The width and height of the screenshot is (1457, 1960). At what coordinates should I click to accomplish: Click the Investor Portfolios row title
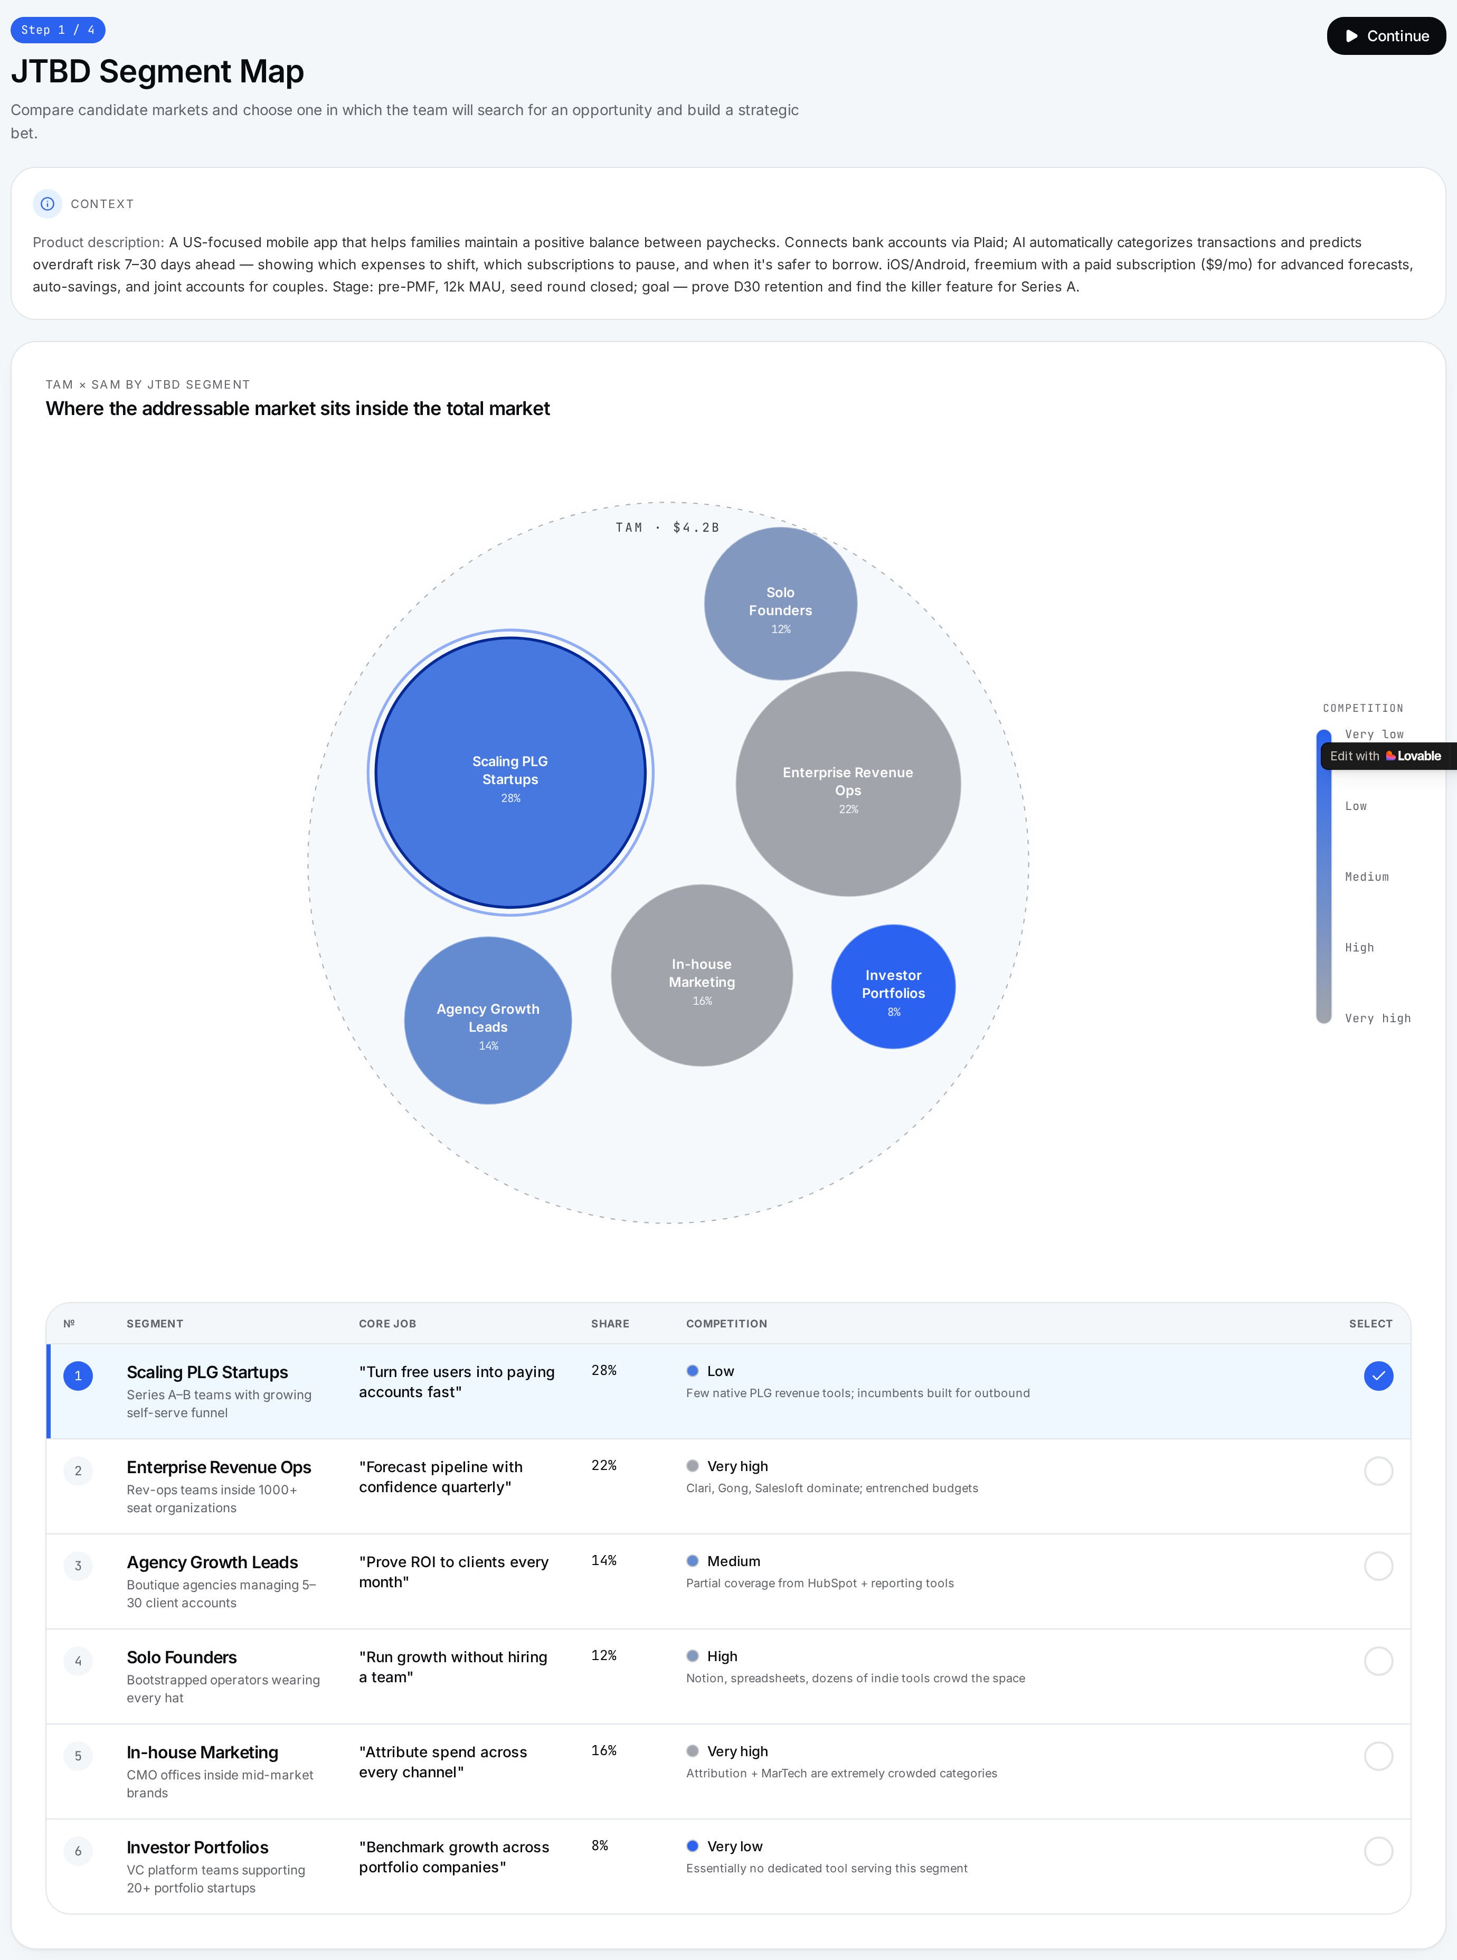(197, 1848)
